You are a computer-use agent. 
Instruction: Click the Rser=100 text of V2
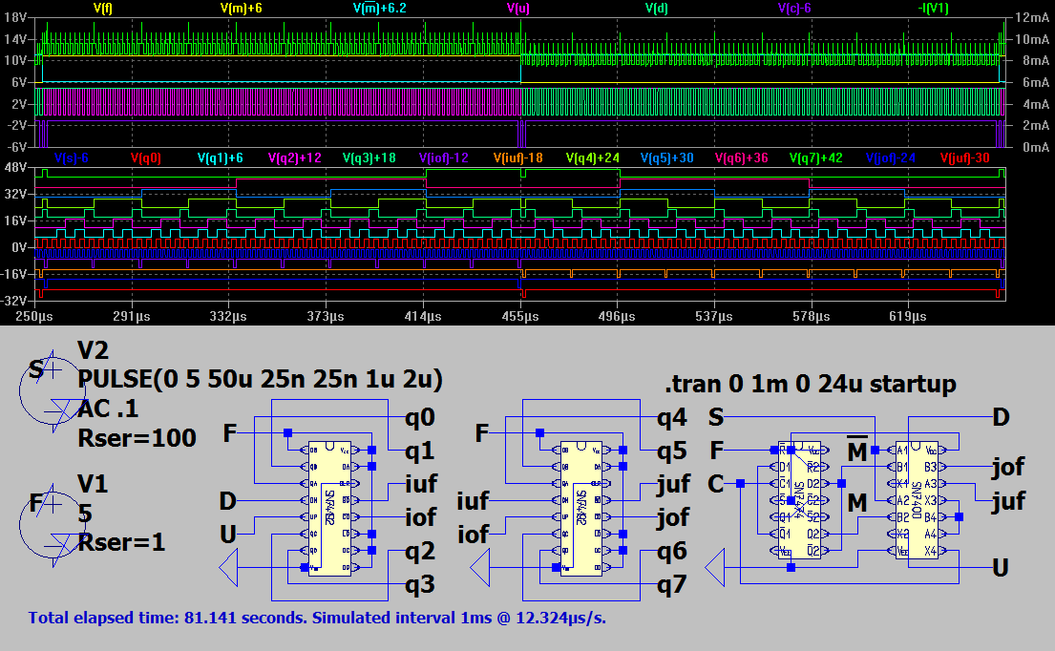137,438
